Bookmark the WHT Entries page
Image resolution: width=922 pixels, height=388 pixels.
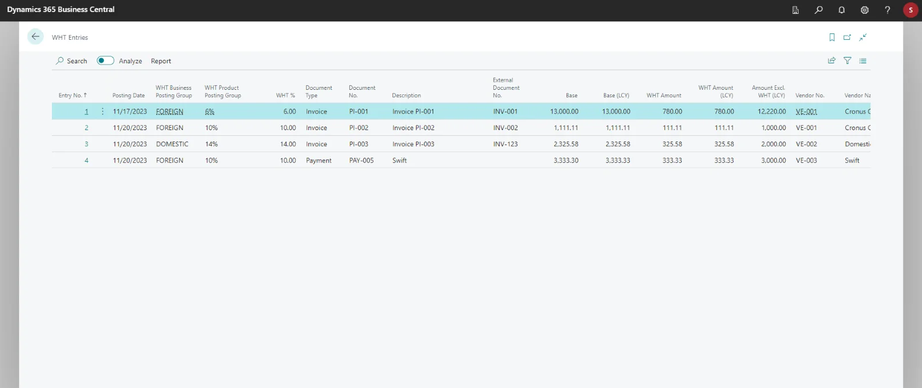point(832,37)
